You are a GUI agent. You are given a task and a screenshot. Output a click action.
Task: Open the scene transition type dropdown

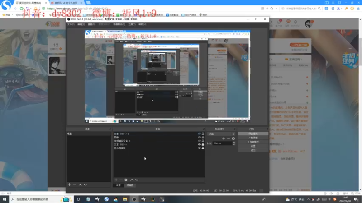(221, 134)
